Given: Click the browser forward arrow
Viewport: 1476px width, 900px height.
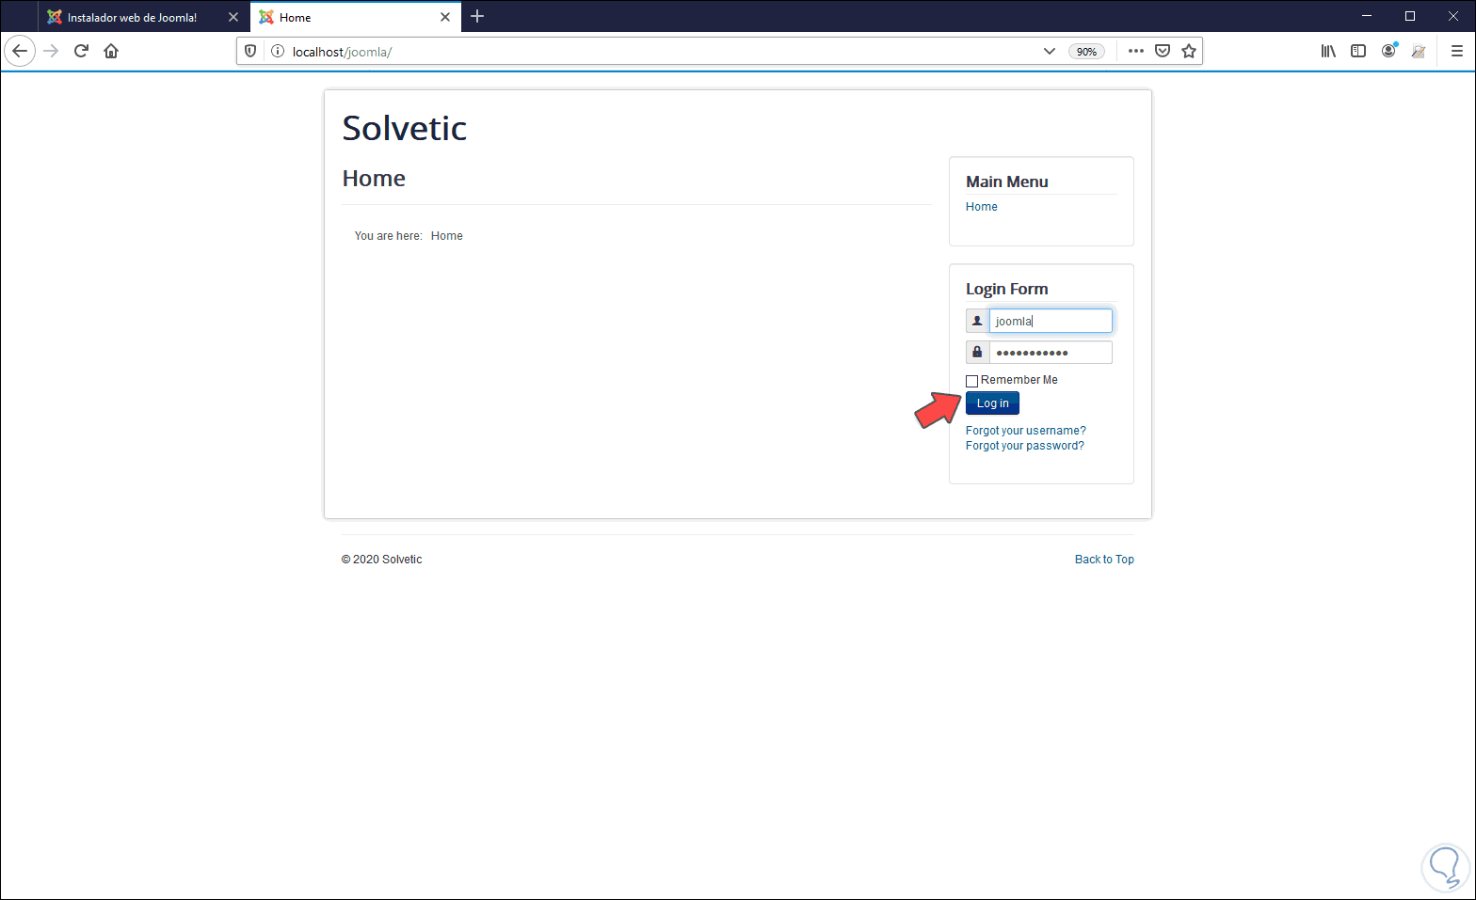Looking at the screenshot, I should tap(52, 51).
